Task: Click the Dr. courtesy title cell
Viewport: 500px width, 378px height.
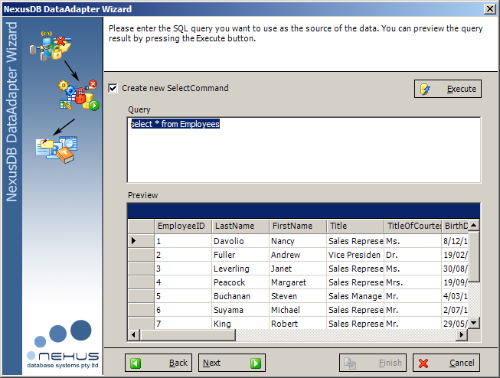Action: [x=413, y=255]
